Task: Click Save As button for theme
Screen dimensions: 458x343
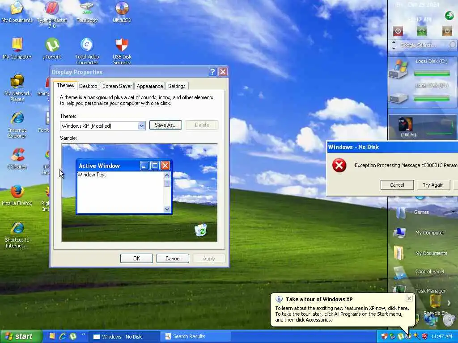Action: [165, 125]
